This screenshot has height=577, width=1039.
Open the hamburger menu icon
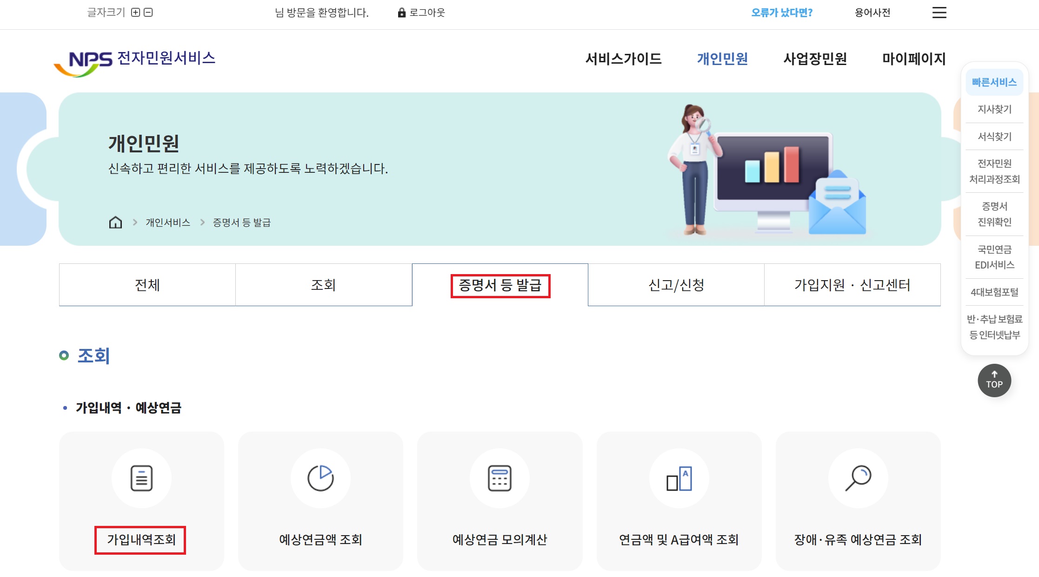tap(939, 13)
